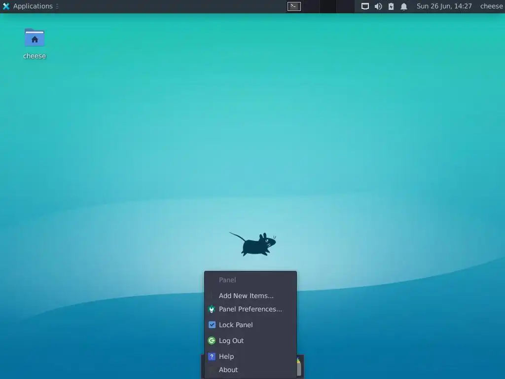Click the green Log Out icon
Screen dimensions: 505x379
point(212,341)
